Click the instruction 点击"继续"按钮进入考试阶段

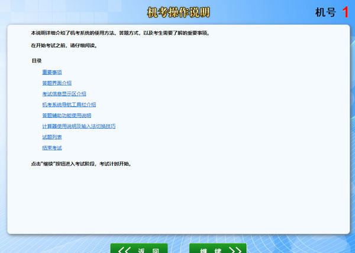click(82, 164)
